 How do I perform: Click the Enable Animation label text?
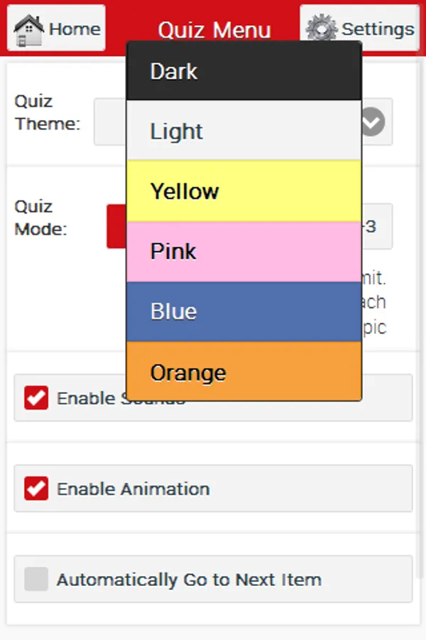pyautogui.click(x=133, y=489)
